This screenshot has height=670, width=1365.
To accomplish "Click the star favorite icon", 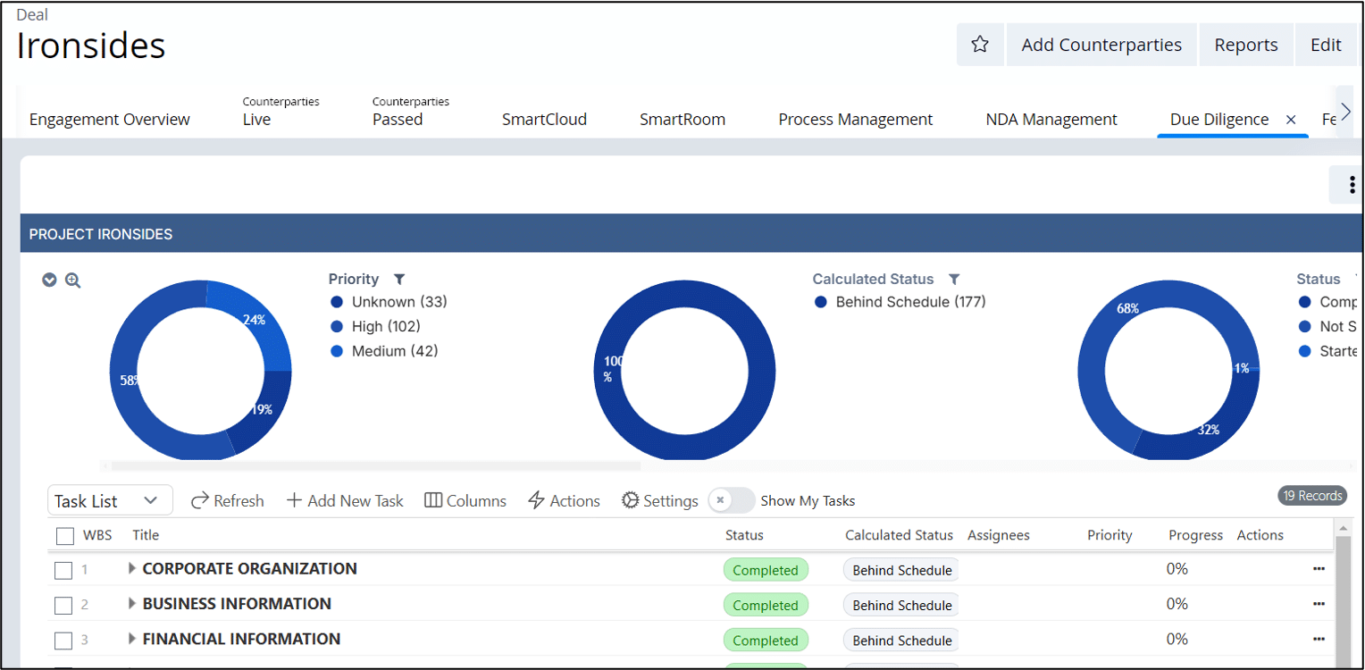I will coord(980,45).
